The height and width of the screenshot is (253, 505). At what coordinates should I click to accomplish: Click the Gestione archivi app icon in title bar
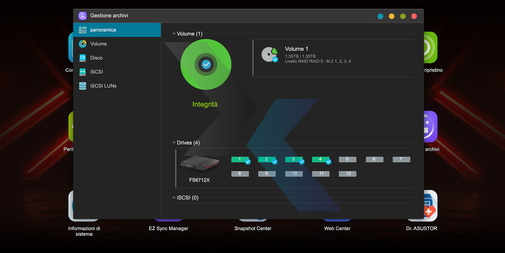point(83,16)
